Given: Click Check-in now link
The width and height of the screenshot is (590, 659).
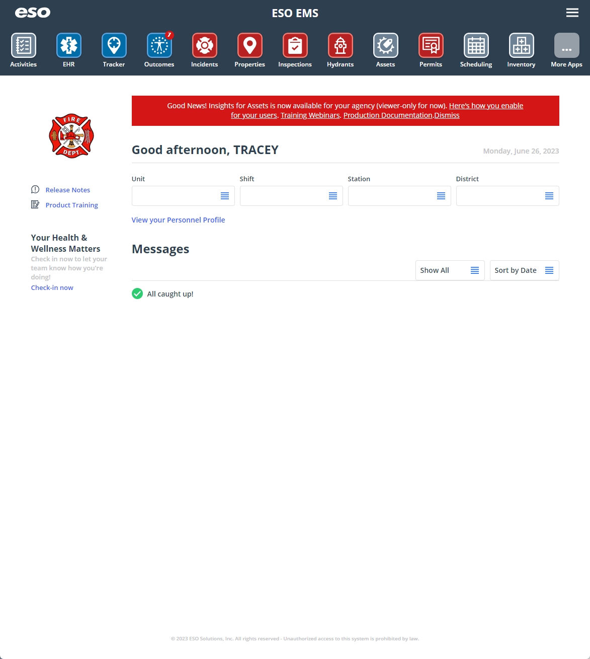Looking at the screenshot, I should (x=52, y=287).
